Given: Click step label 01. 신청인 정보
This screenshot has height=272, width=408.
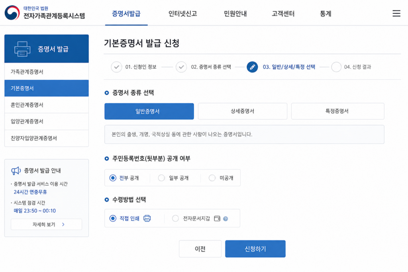Looking at the screenshot, I should point(141,67).
